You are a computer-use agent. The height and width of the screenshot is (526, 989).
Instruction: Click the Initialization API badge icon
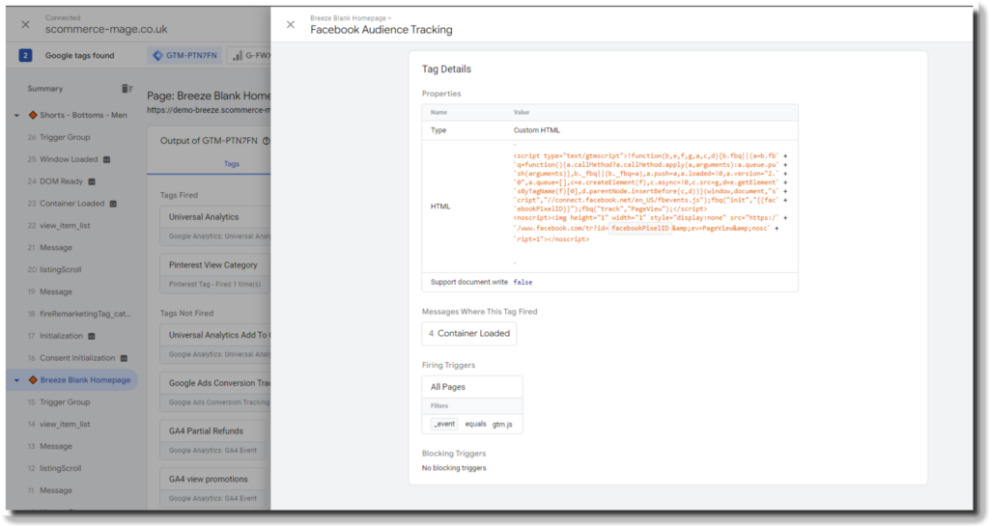pos(92,337)
